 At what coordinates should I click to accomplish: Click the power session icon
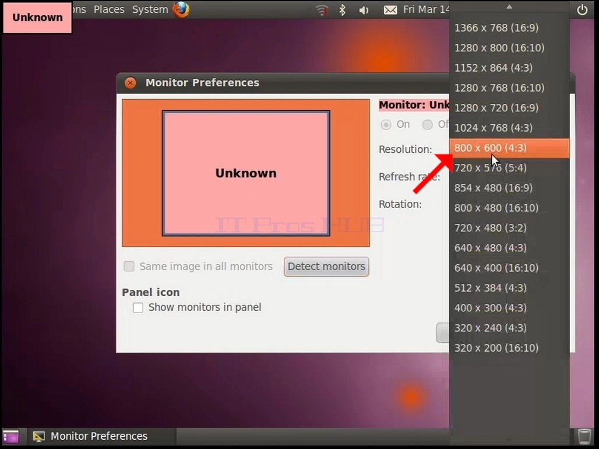582,9
